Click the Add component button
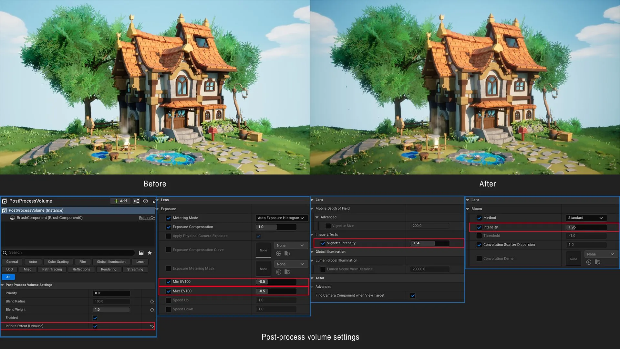Screen dimensions: 620x349 click(x=120, y=201)
